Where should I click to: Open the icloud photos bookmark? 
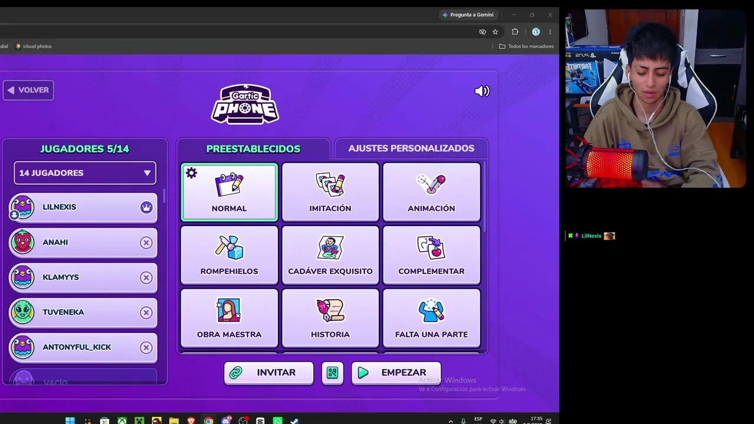click(x=34, y=47)
